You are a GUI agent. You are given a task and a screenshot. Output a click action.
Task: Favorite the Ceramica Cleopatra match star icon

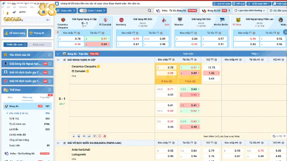tap(74, 136)
